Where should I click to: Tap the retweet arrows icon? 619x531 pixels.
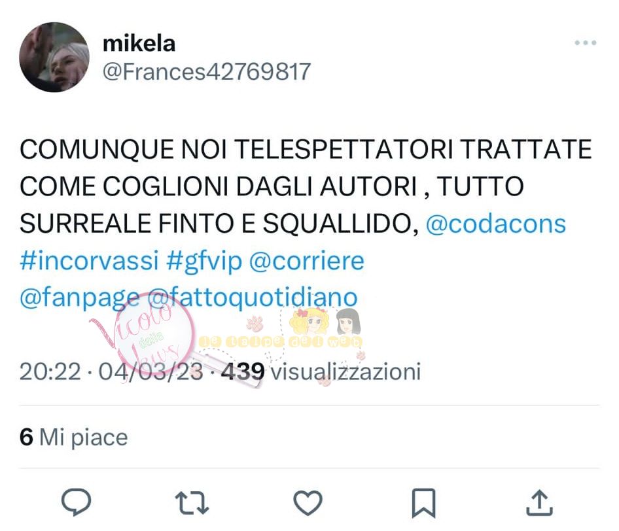[192, 503]
